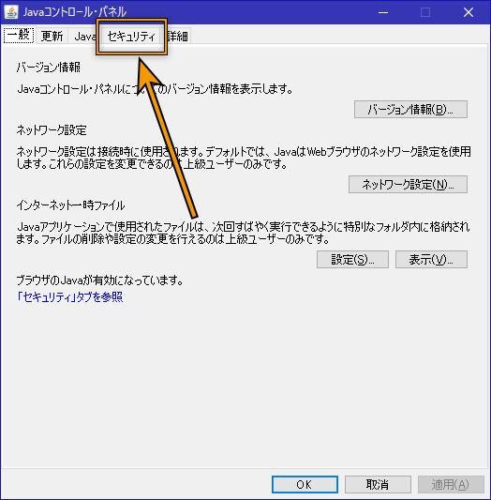This screenshot has width=491, height=500.
Task: Minimize the Javaコントロール・パネル window
Action: click(383, 12)
